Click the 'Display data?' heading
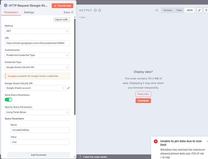The width and height of the screenshot is (208, 159). click(143, 72)
